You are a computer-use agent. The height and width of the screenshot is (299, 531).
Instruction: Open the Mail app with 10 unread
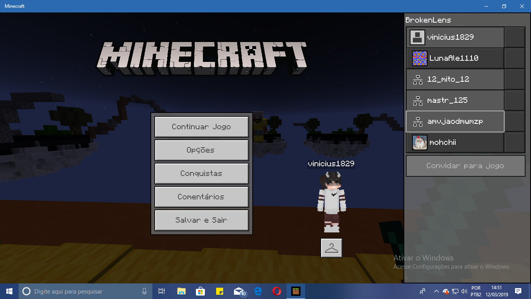(239, 291)
